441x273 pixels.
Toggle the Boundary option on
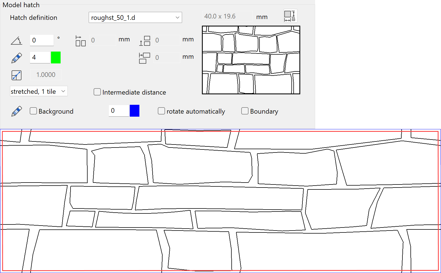coord(245,111)
